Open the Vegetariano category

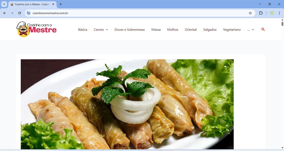(x=232, y=30)
